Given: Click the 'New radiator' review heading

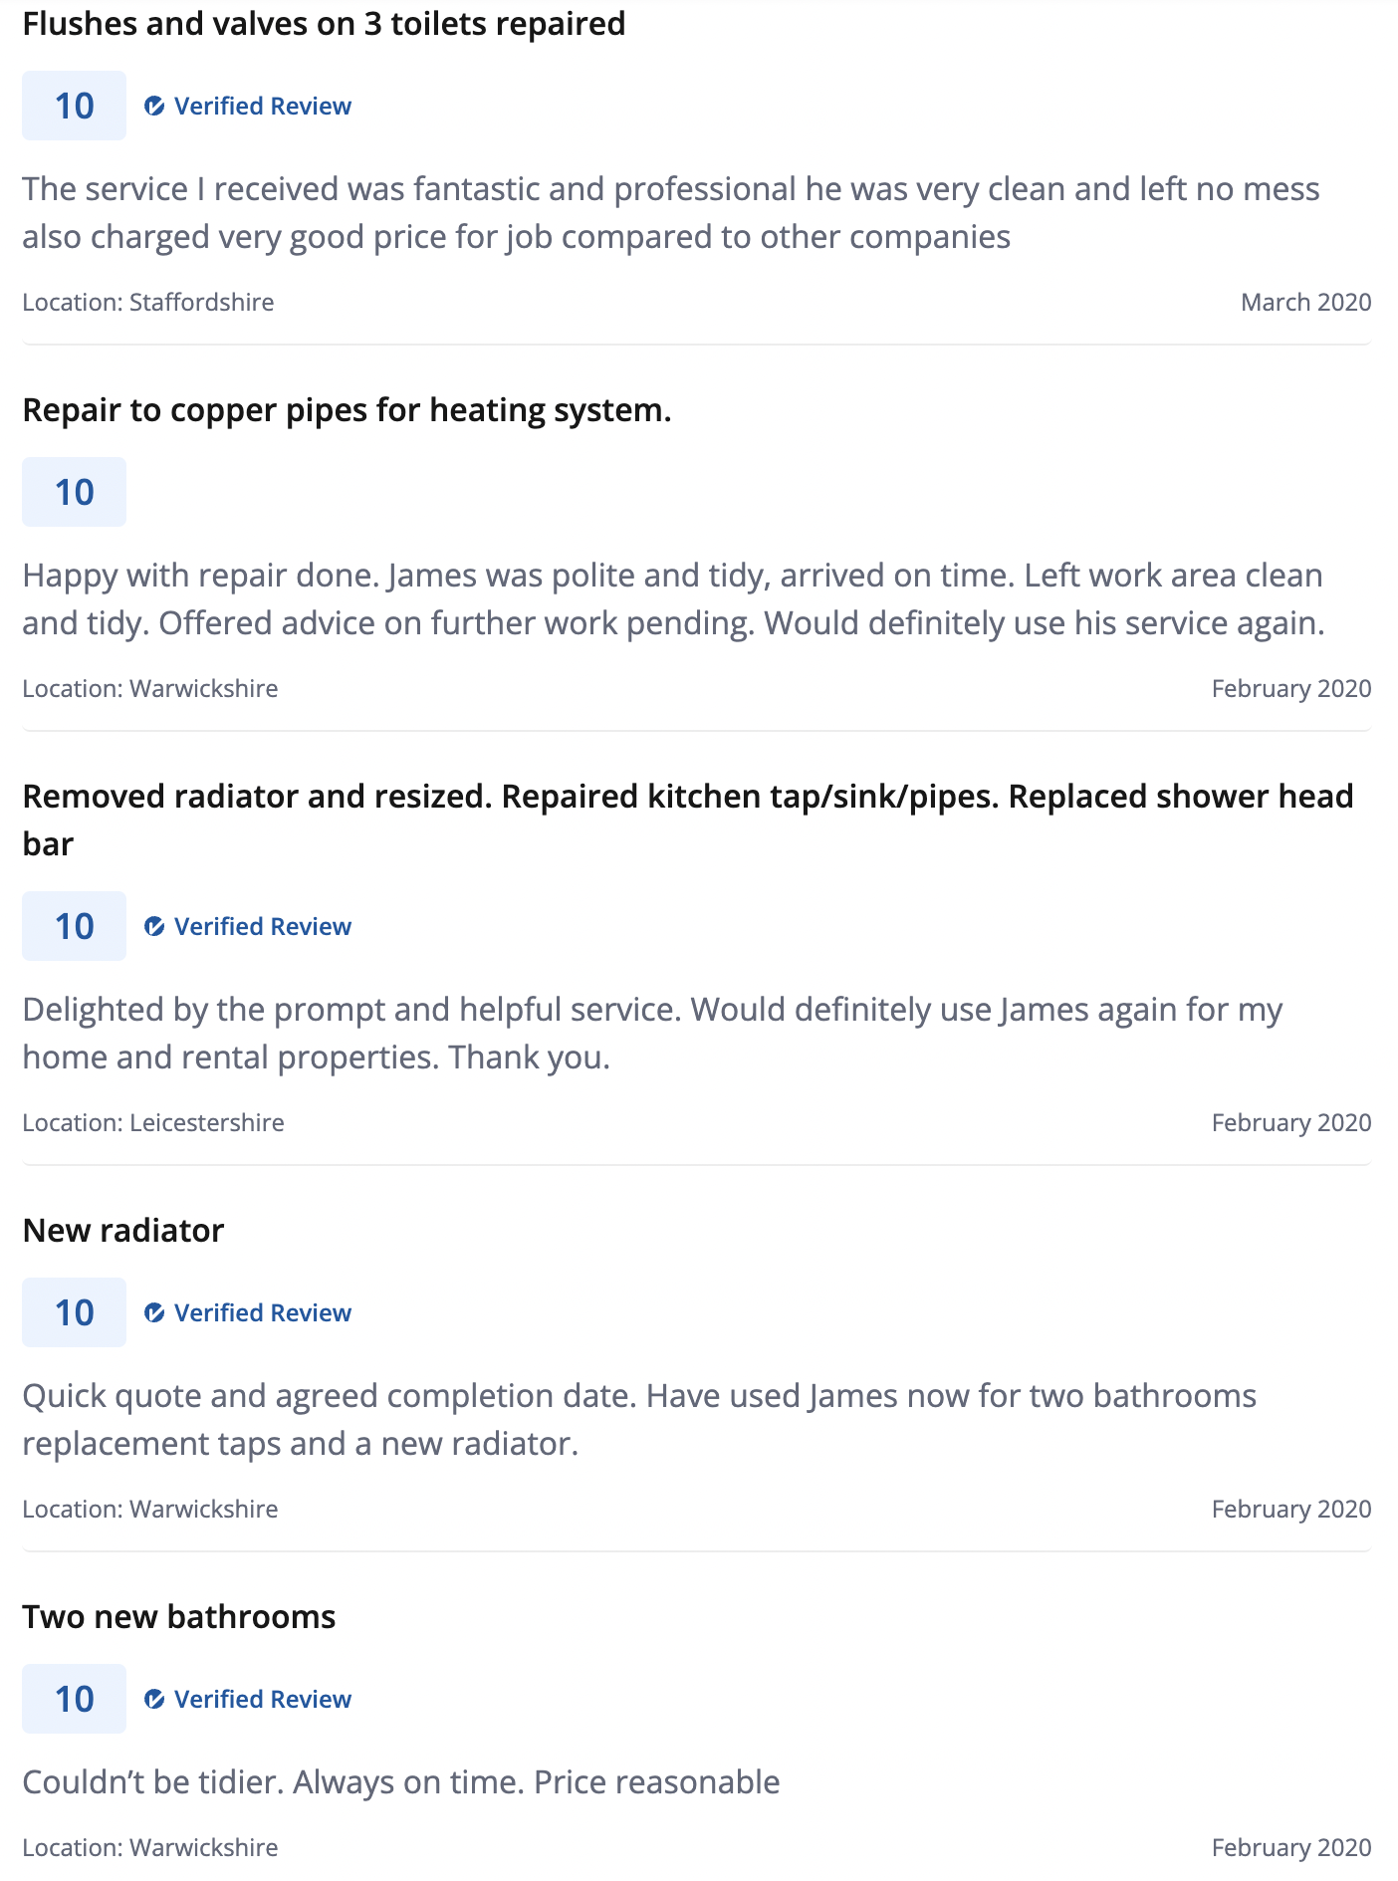Looking at the screenshot, I should (123, 1231).
